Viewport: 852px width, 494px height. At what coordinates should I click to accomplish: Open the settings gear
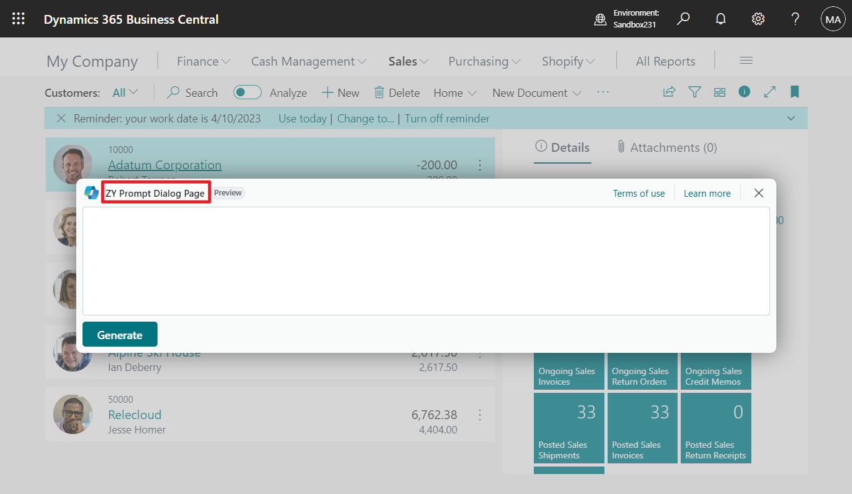point(758,19)
